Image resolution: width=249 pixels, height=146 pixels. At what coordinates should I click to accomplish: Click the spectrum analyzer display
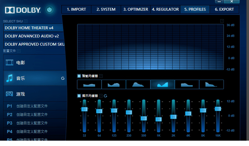coord(151,47)
